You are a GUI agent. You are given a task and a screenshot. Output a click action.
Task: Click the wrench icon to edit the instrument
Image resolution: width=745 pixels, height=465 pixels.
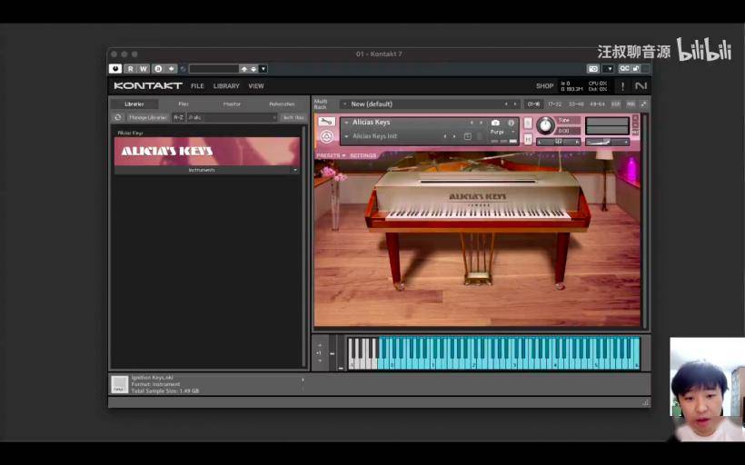326,122
